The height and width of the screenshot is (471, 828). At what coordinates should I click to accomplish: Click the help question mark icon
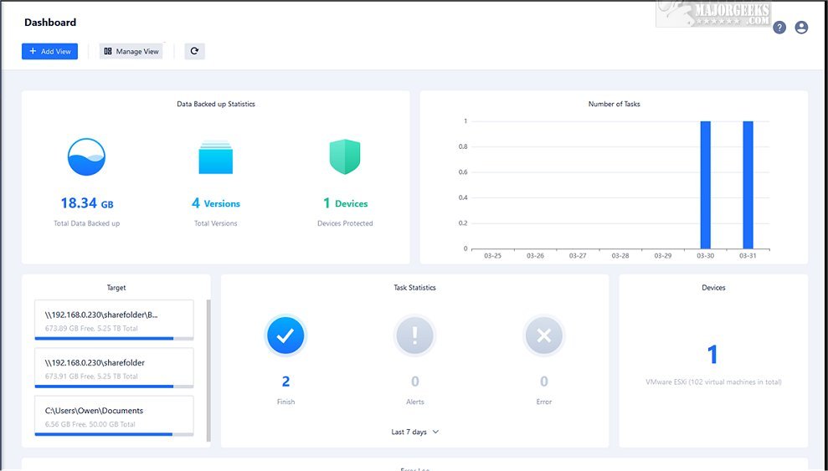tap(779, 28)
